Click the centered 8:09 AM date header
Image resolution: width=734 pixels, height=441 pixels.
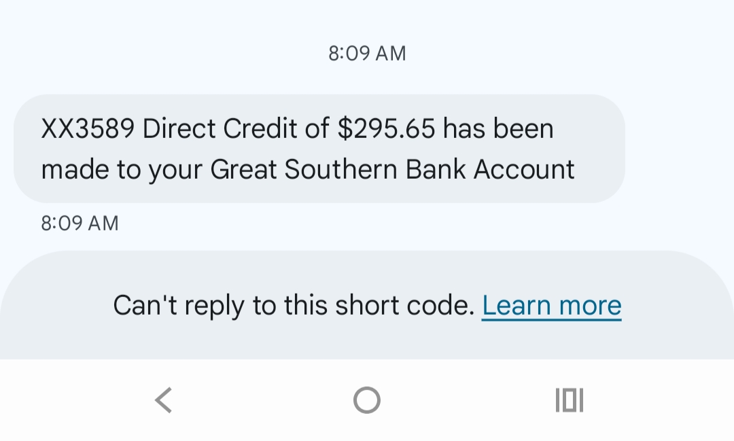(x=367, y=54)
